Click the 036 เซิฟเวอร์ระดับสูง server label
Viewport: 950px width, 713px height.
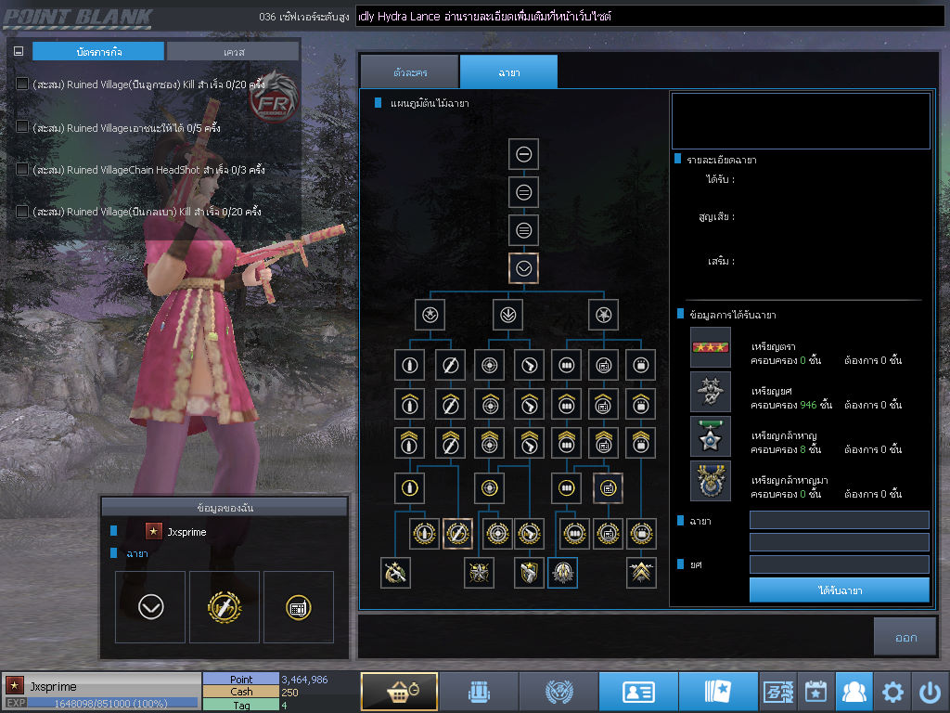coord(304,17)
